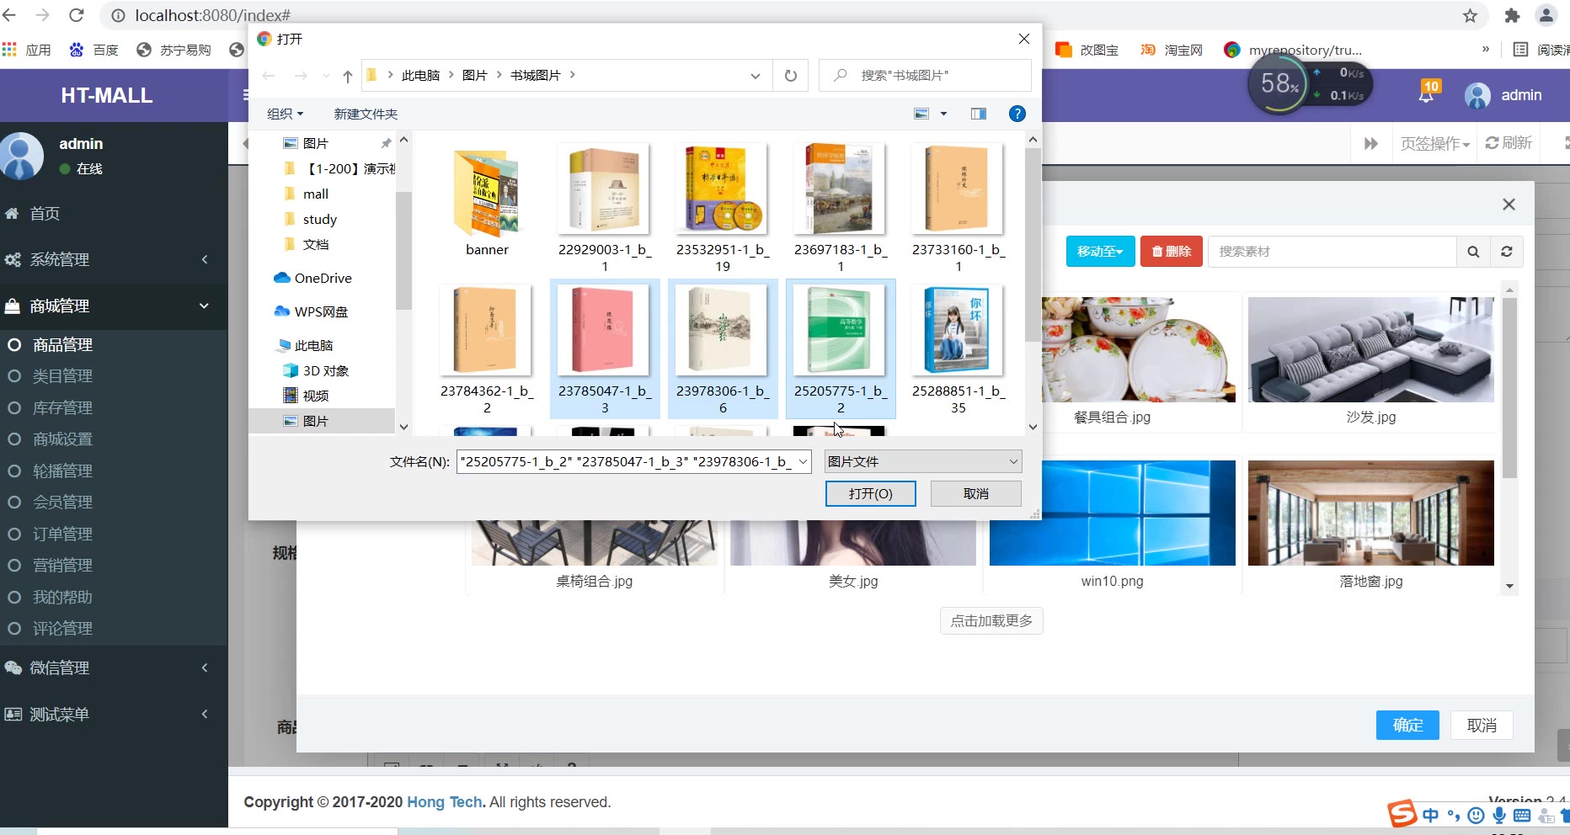Open the 页签操作 dropdown
The image size is (1570, 835).
click(1434, 144)
